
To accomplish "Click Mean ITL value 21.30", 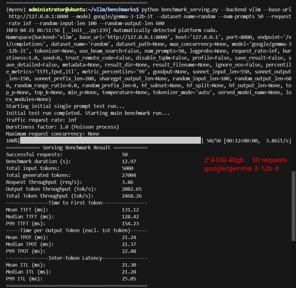I will coord(129,265).
